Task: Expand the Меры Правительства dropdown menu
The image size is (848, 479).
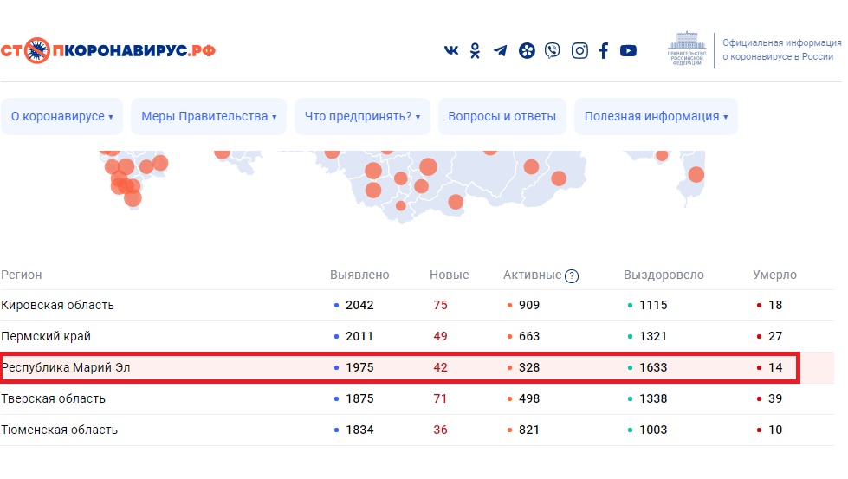Action: (209, 117)
